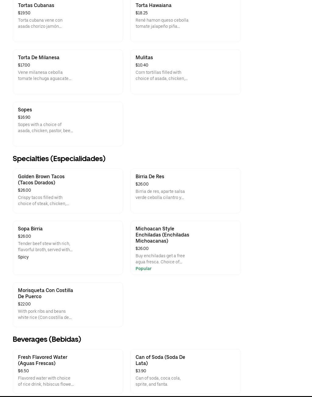Viewport: 312px width, 397px height.
Task: Click the $3.90 price on the soda item
Action: click(141, 371)
